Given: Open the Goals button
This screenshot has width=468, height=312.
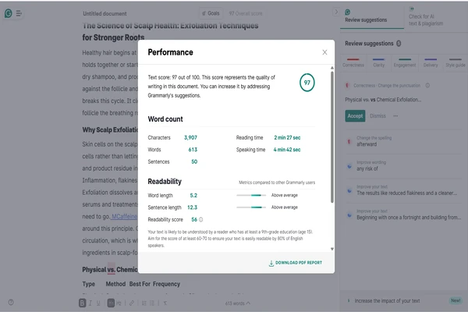Looking at the screenshot, I should 211,13.
